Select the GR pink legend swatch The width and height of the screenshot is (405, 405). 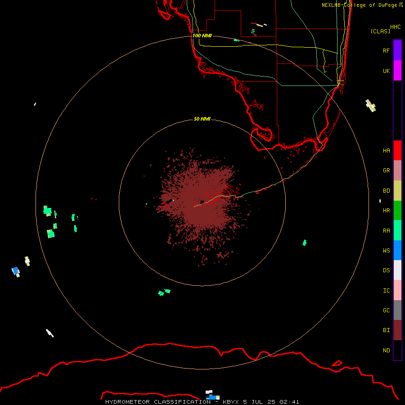397,171
